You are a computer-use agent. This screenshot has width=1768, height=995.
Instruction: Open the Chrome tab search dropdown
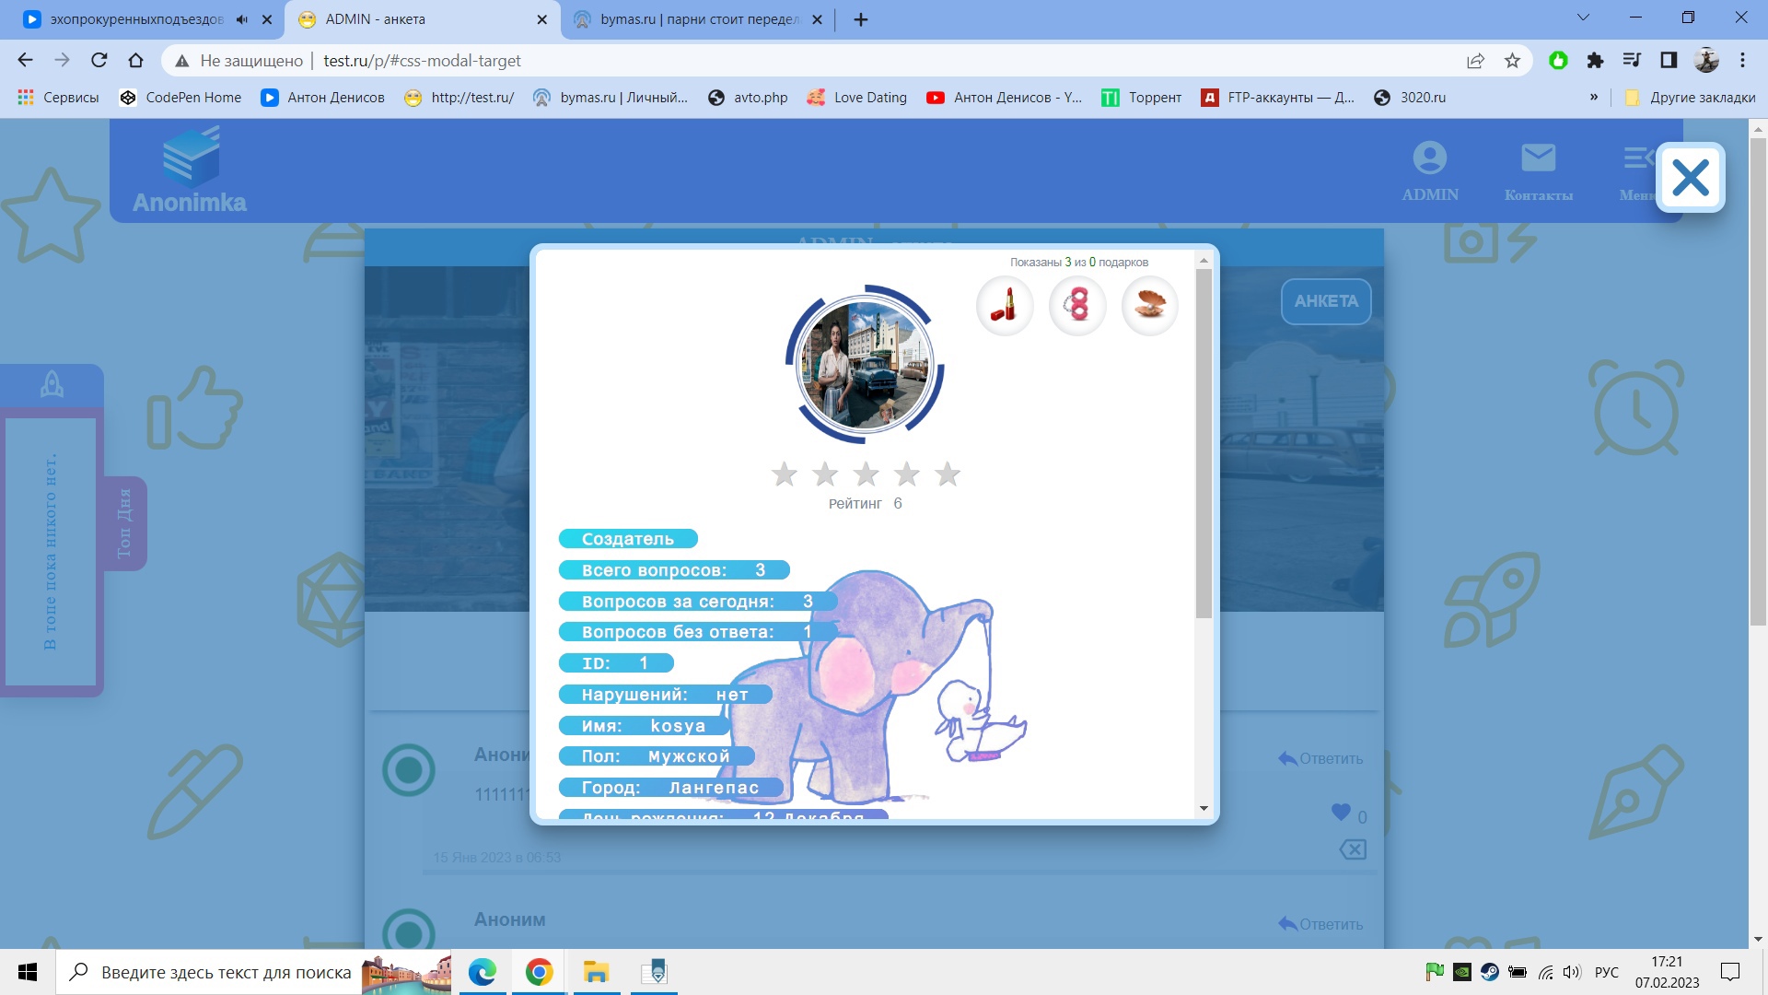click(1583, 18)
